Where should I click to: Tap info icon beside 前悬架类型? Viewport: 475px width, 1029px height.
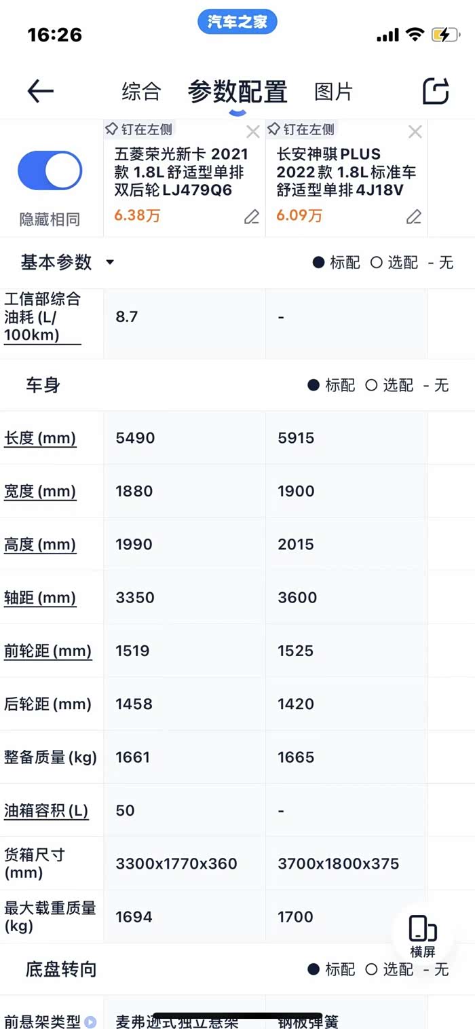click(x=90, y=1022)
